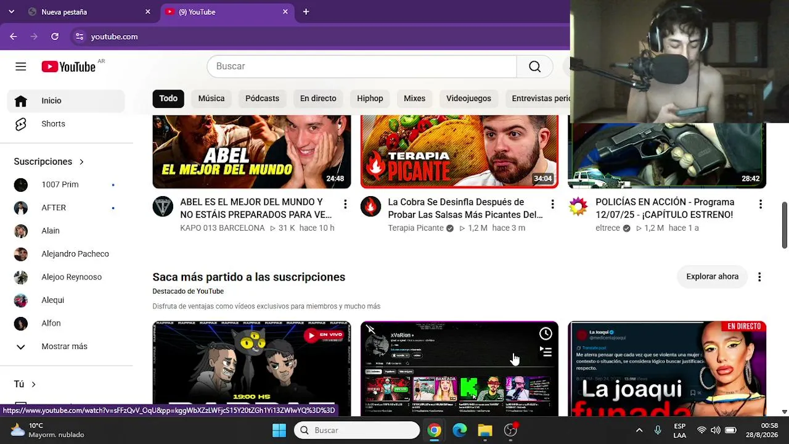The image size is (789, 444).
Task: Open site information icon in address bar
Action: coord(79,36)
